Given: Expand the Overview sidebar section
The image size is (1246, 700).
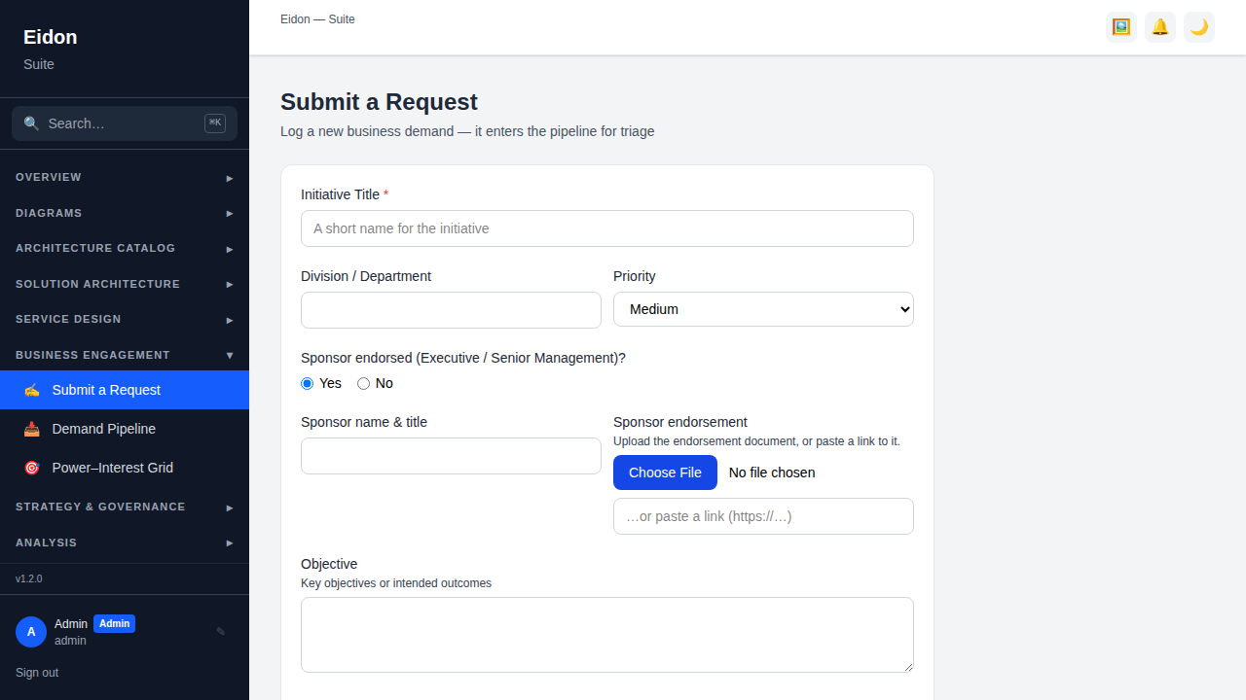Looking at the screenshot, I should click(x=125, y=178).
